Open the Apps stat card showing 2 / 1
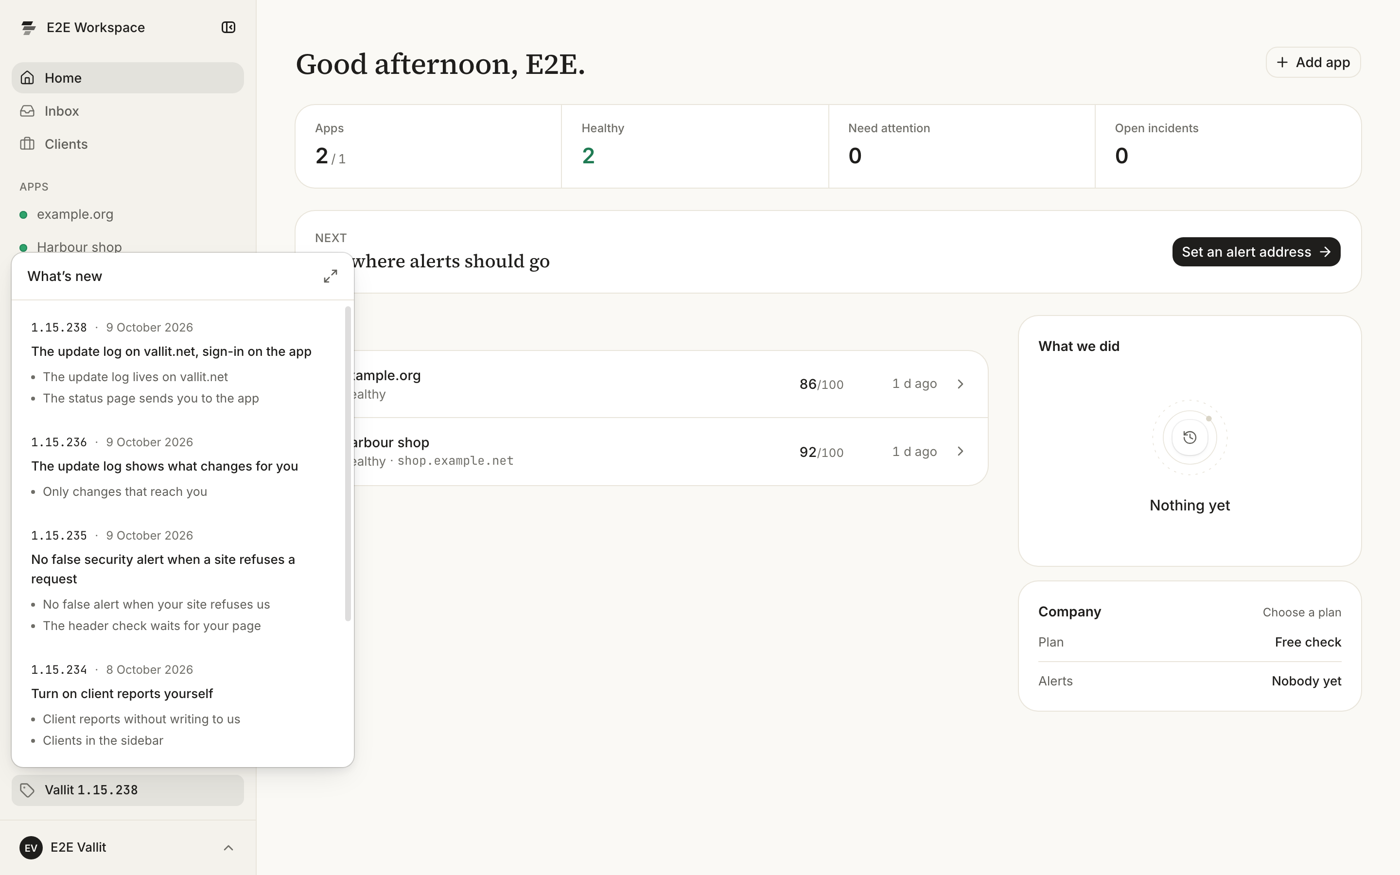The width and height of the screenshot is (1400, 875). click(x=429, y=146)
